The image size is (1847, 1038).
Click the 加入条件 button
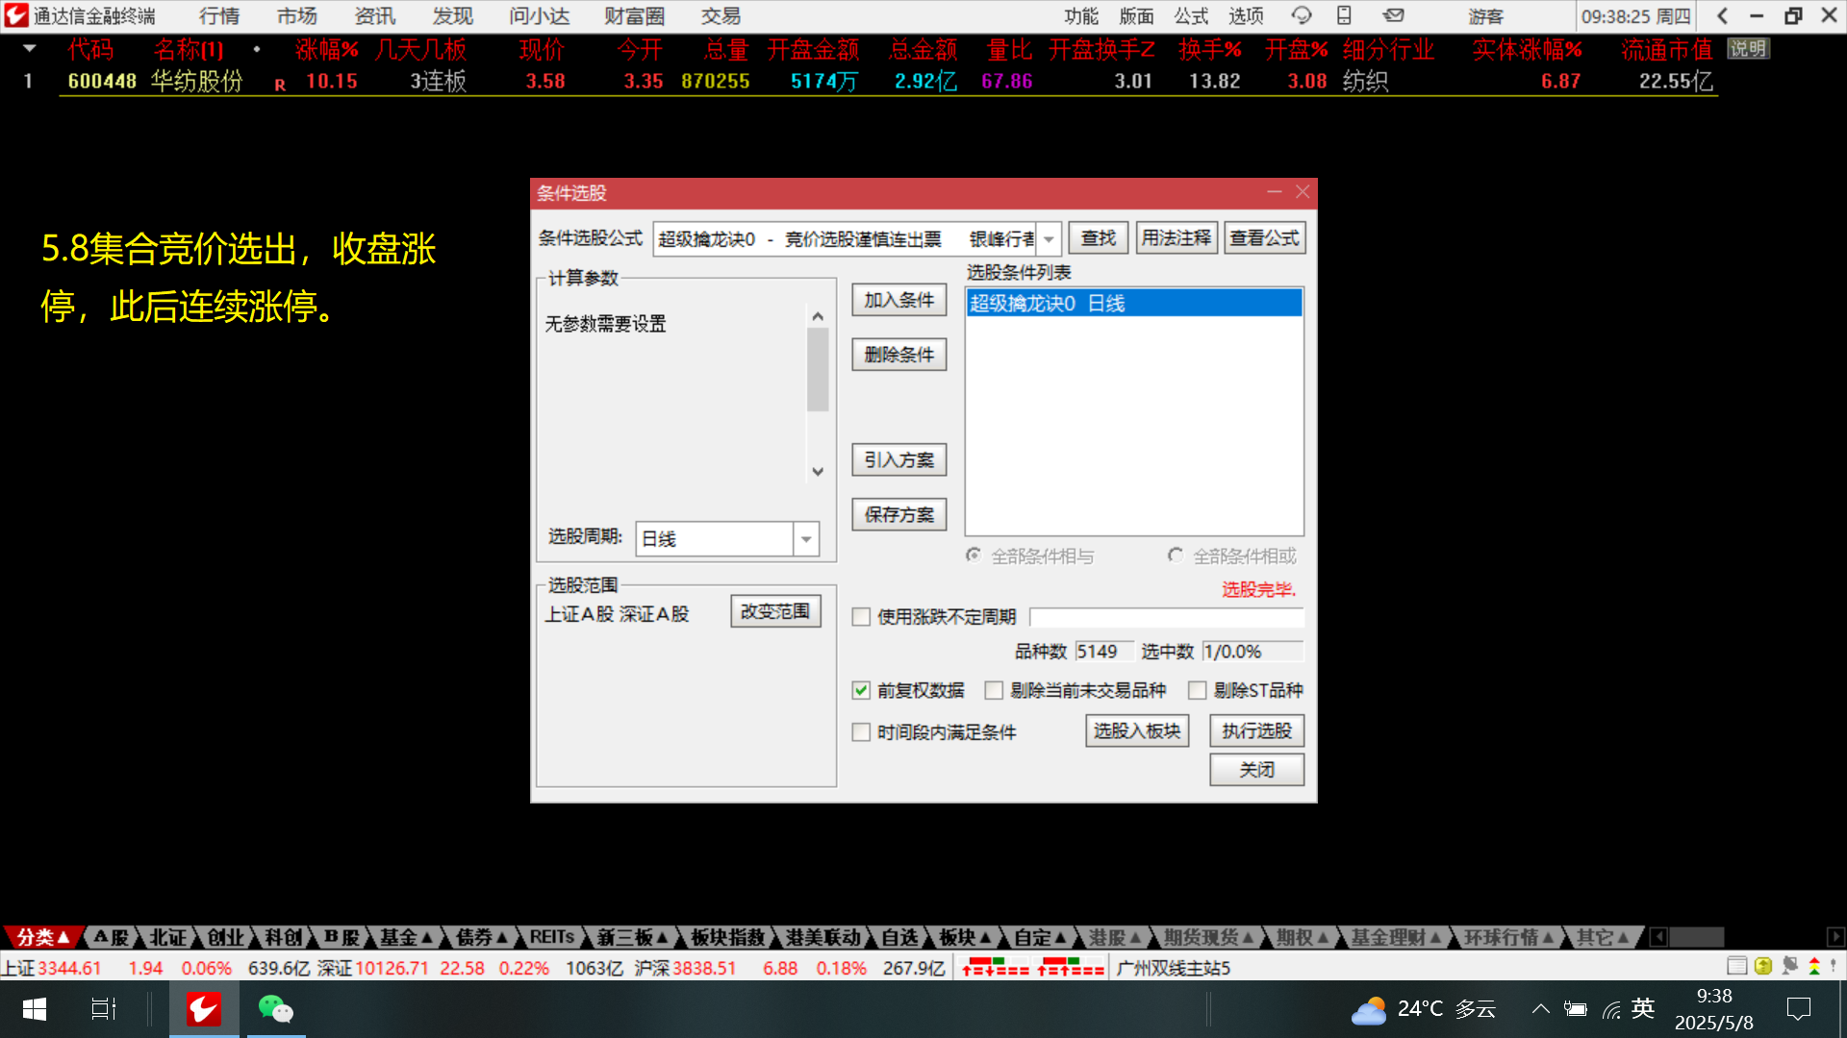898,300
